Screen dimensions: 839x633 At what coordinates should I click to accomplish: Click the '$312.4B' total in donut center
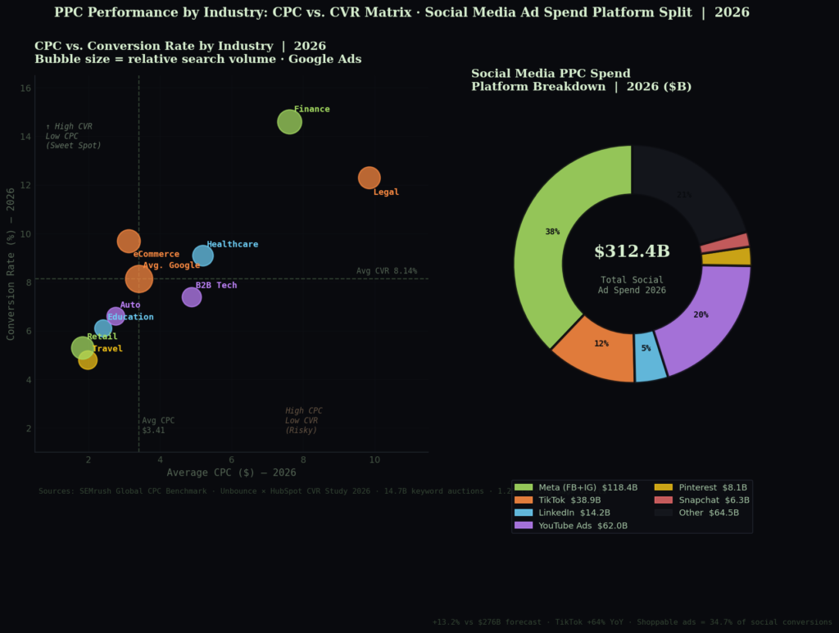632,251
